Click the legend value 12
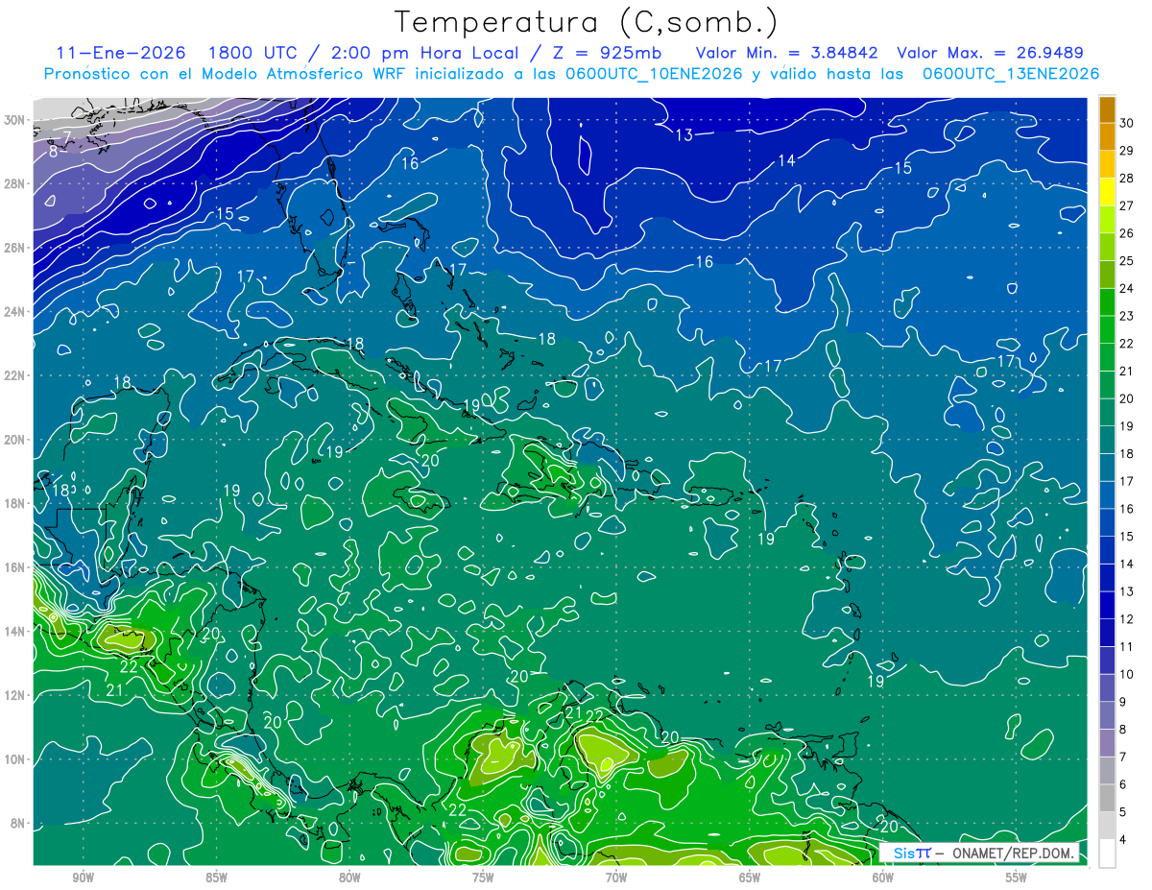The height and width of the screenshot is (890, 1152). 1127,619
